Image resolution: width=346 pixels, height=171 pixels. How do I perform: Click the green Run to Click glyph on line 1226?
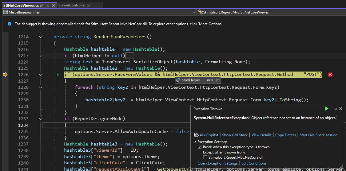(58, 75)
